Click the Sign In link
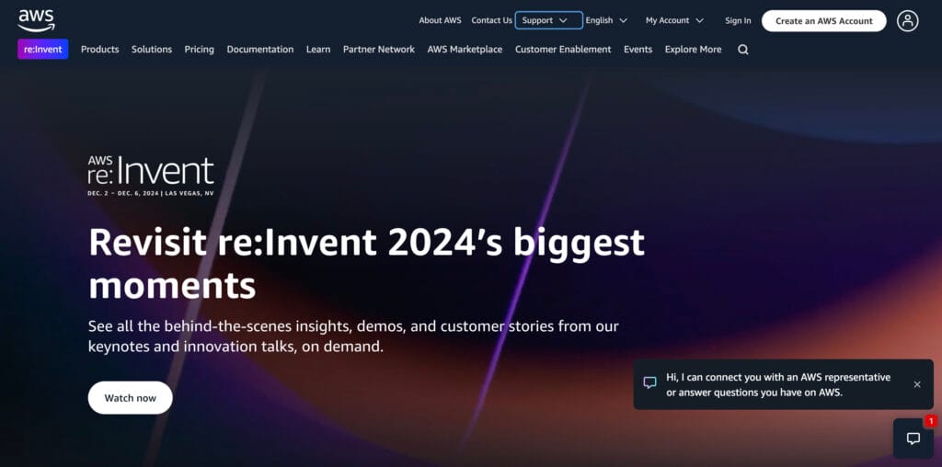 [738, 20]
